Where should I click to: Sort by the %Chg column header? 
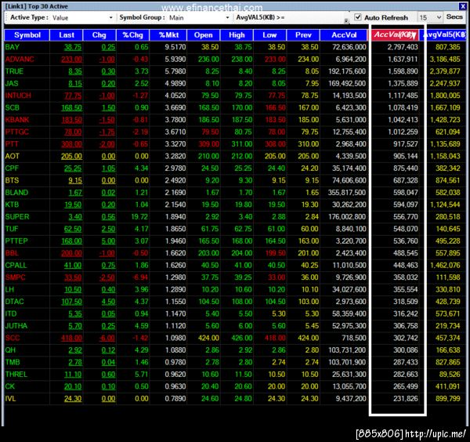coord(133,35)
